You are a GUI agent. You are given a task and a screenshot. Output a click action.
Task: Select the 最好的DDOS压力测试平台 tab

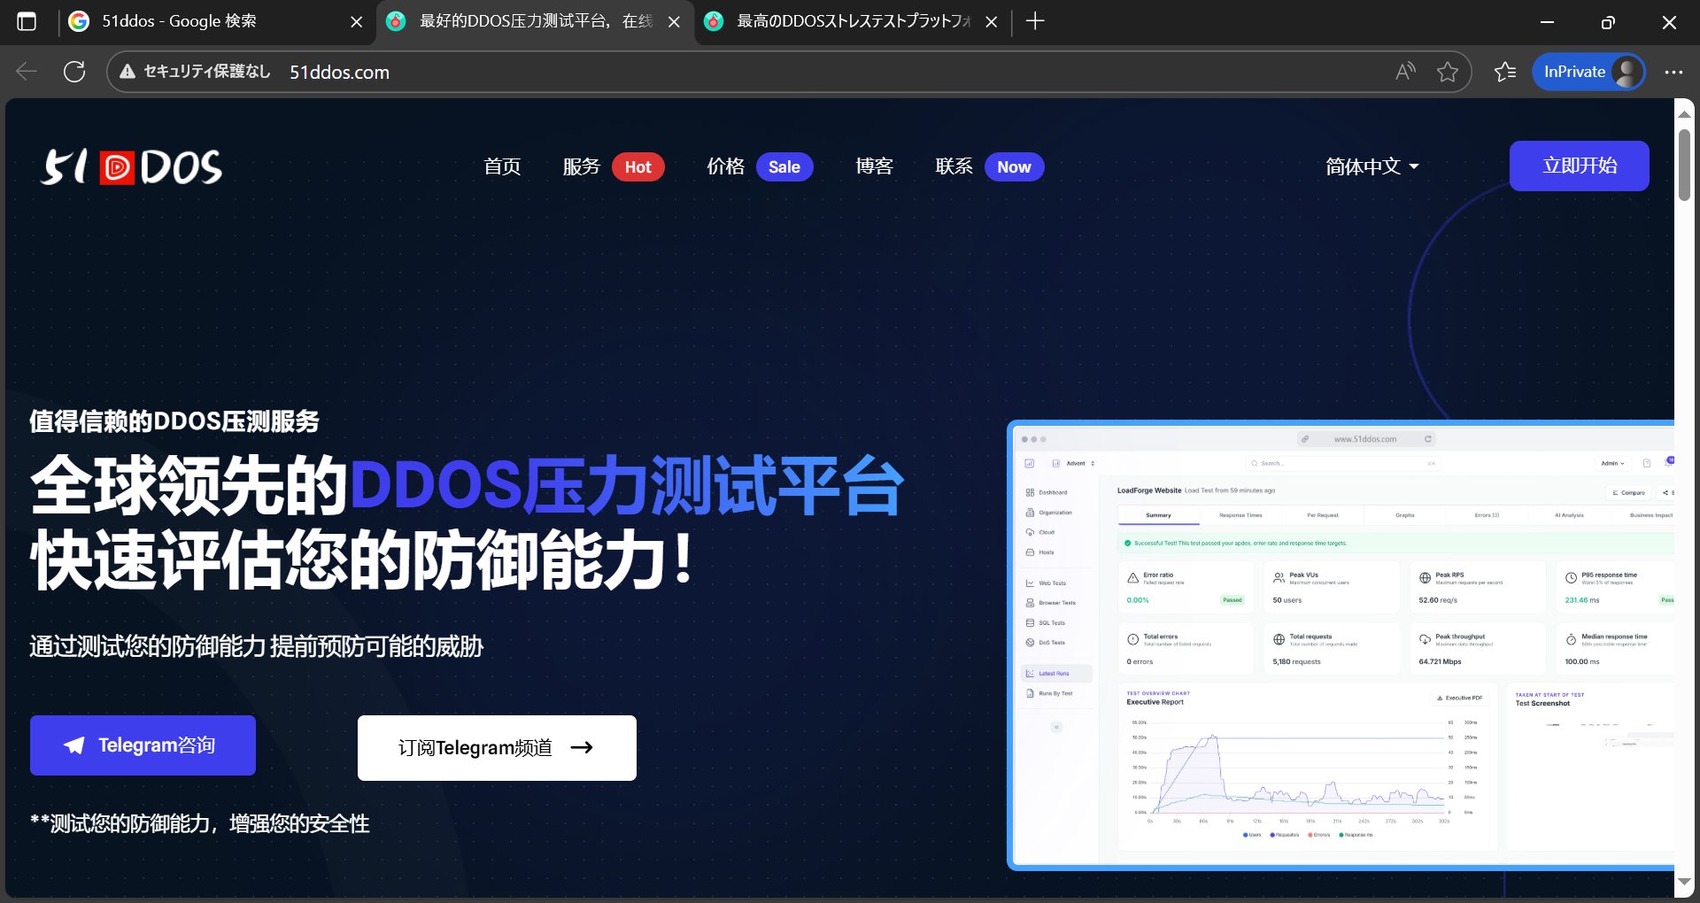tap(535, 21)
